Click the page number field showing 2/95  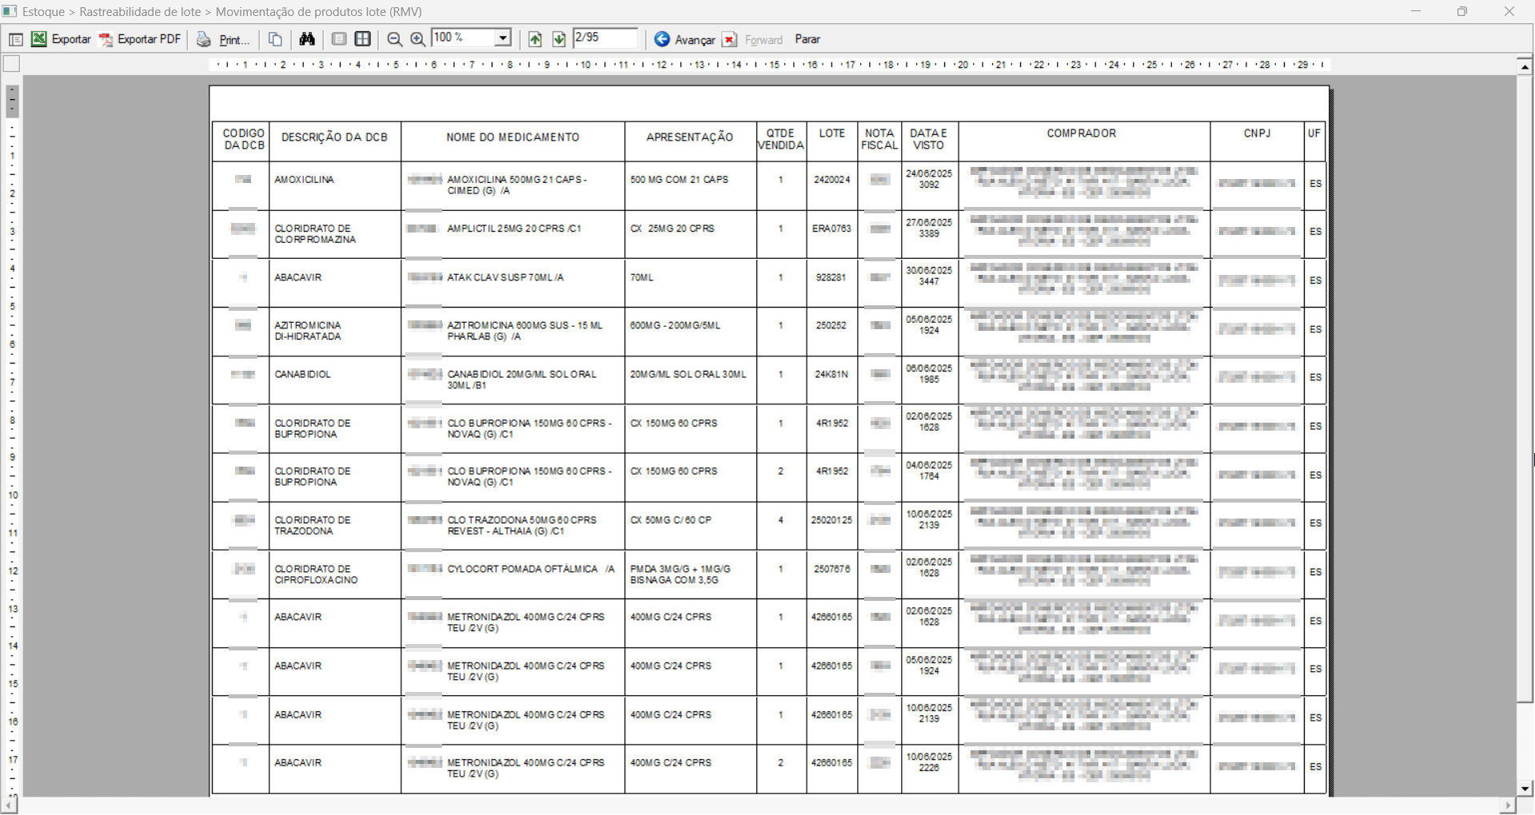[x=605, y=38]
